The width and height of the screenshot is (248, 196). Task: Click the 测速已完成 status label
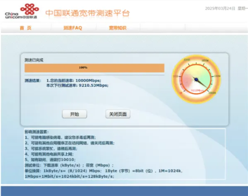tap(34, 60)
